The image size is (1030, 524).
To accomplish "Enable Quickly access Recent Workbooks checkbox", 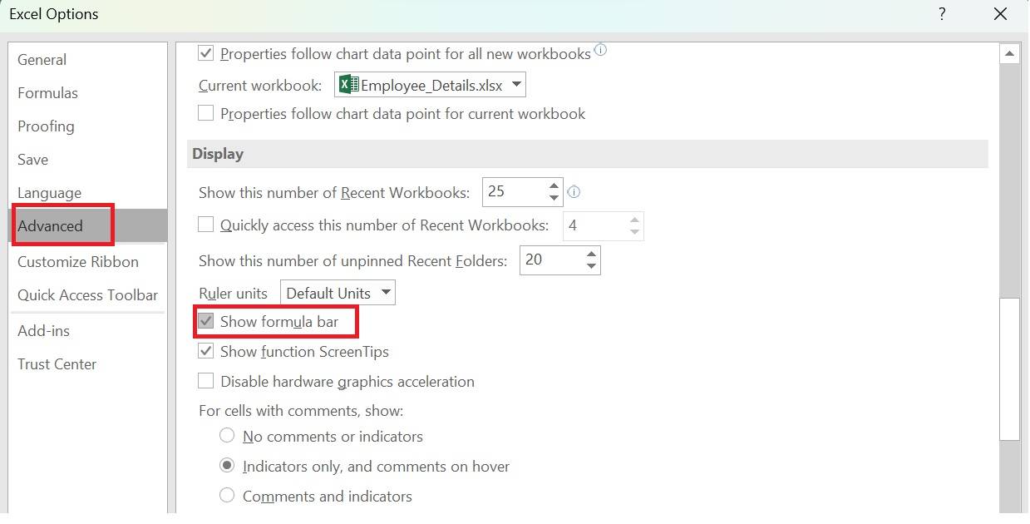I will point(206,225).
